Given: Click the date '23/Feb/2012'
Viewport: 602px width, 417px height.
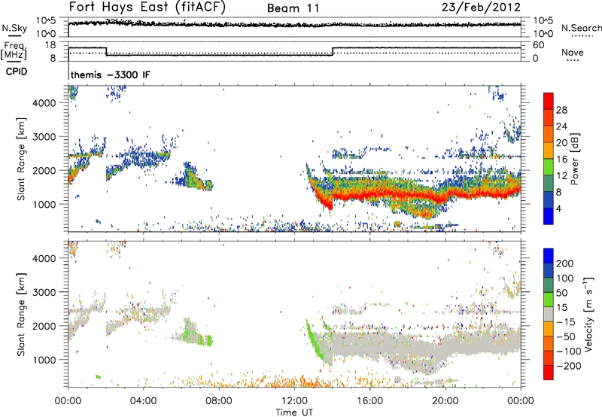Looking at the screenshot, I should (x=481, y=8).
